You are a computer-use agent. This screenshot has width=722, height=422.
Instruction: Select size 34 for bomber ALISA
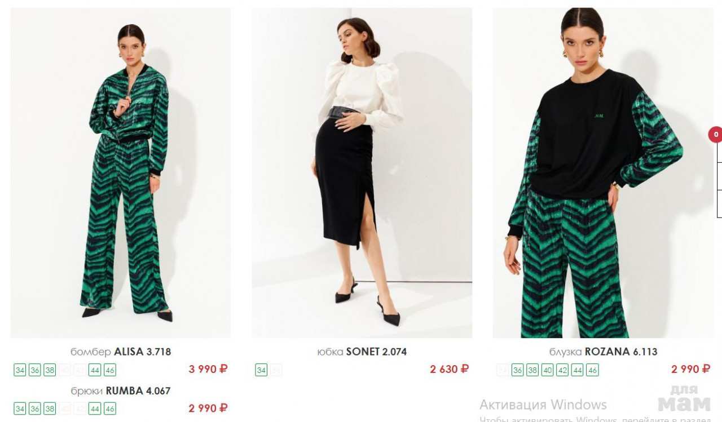pyautogui.click(x=20, y=370)
